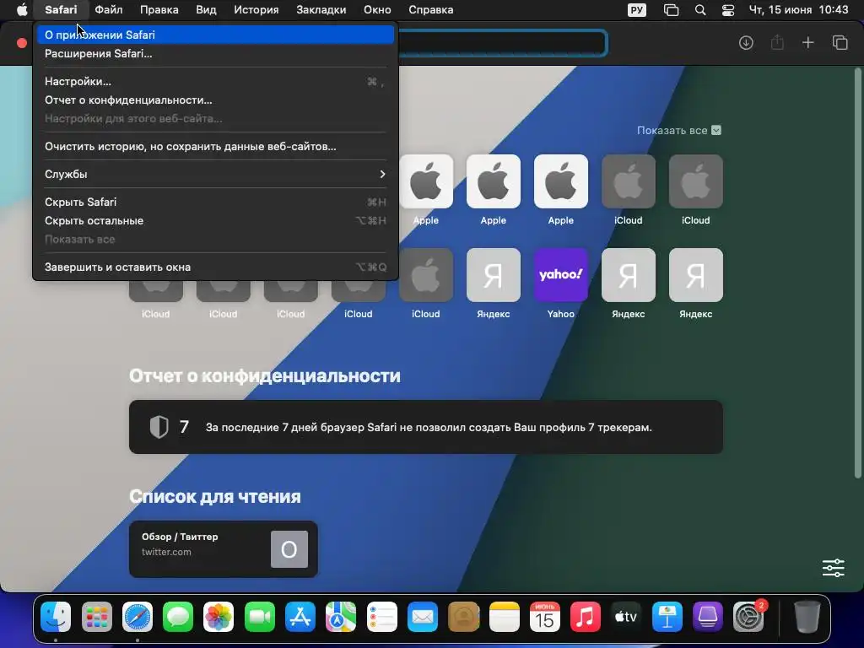Open the Apple menu in the menu bar
The height and width of the screenshot is (648, 864).
pos(21,10)
